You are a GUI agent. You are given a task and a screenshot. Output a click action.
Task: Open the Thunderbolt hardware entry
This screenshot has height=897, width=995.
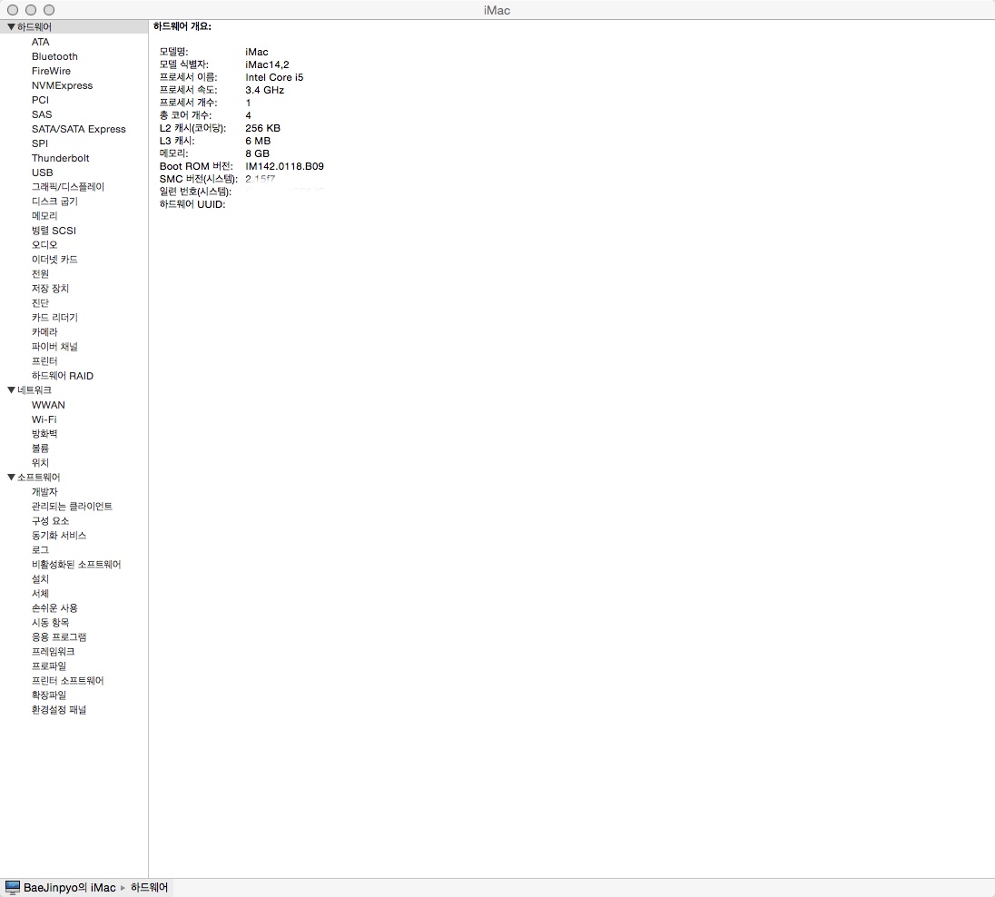[x=60, y=158]
